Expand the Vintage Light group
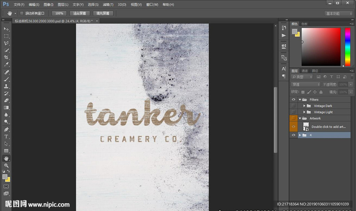Image resolution: width=356 pixels, height=211 pixels. 304,112
